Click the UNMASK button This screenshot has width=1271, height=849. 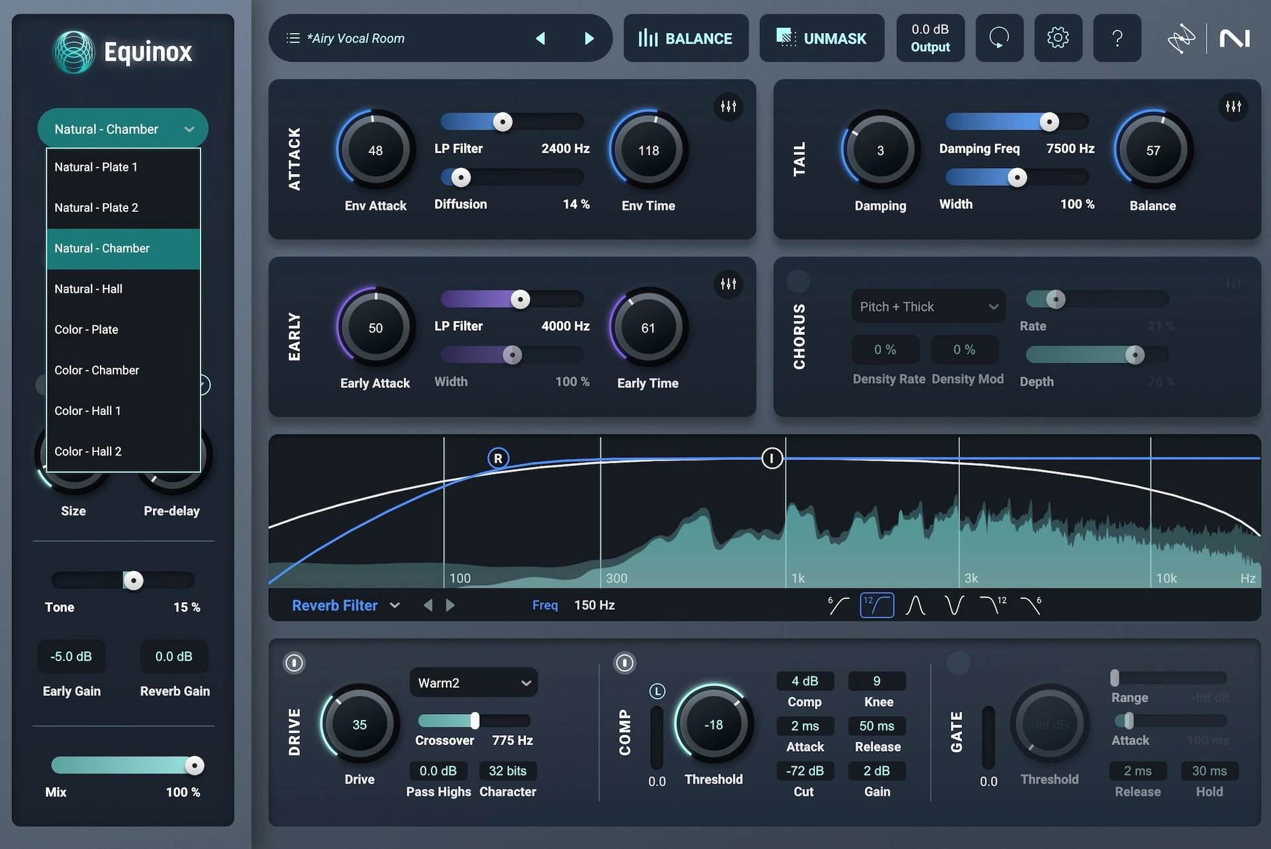822,38
